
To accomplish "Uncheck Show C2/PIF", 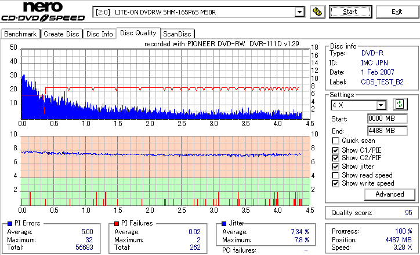I will click(335, 158).
